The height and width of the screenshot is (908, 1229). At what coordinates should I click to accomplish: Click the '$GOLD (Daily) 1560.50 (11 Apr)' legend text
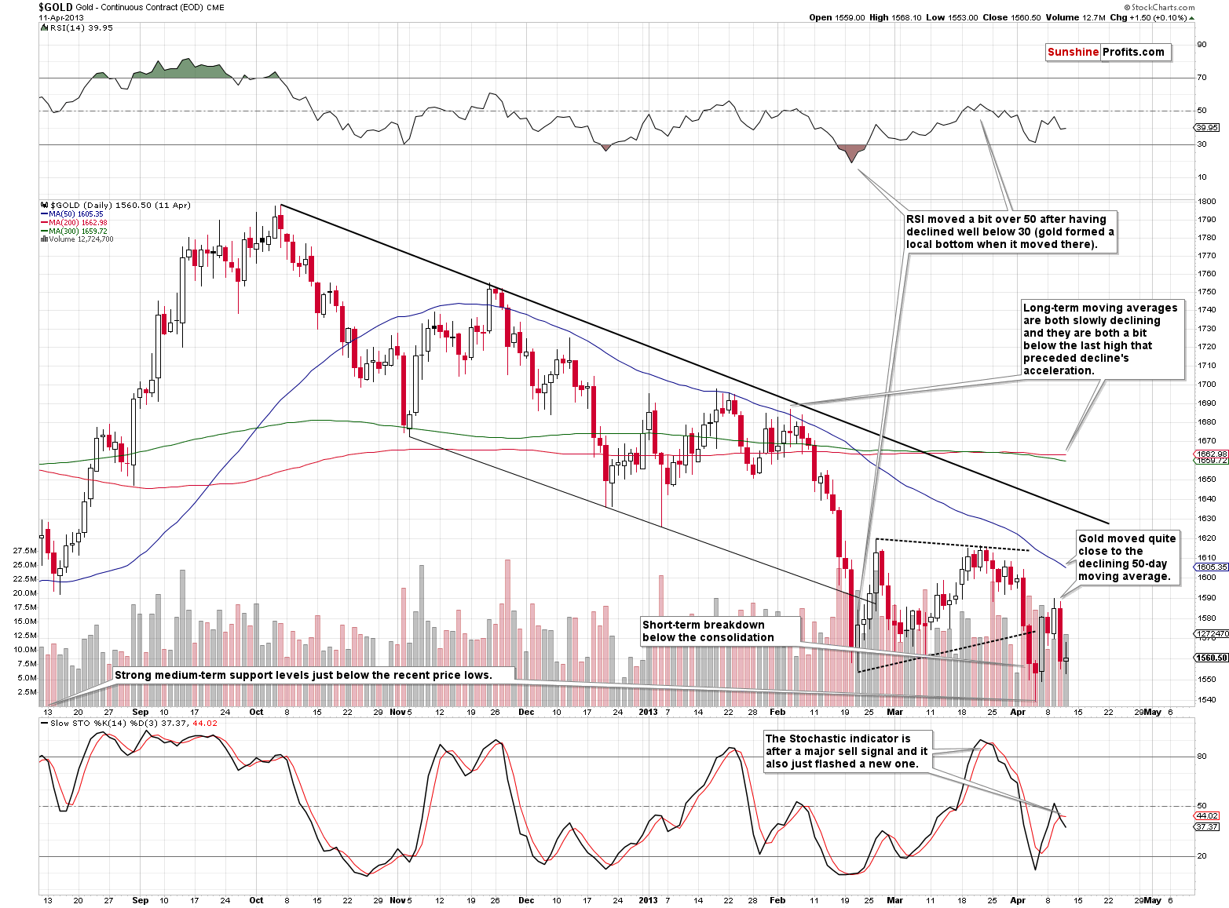click(x=120, y=205)
